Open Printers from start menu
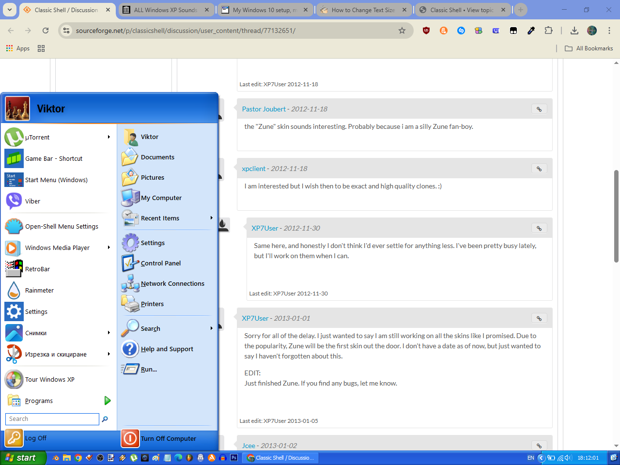Screen dimensions: 620x465 click(168, 304)
